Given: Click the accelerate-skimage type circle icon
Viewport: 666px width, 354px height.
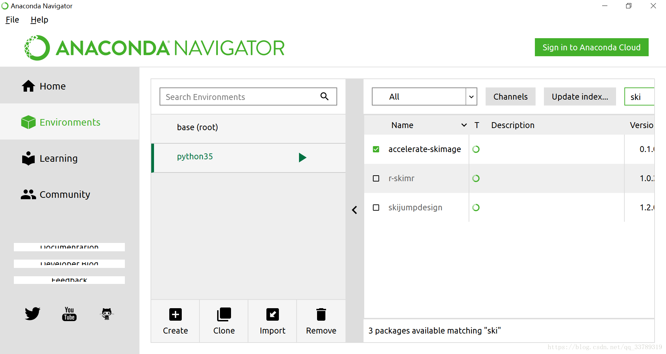Looking at the screenshot, I should click(x=476, y=149).
